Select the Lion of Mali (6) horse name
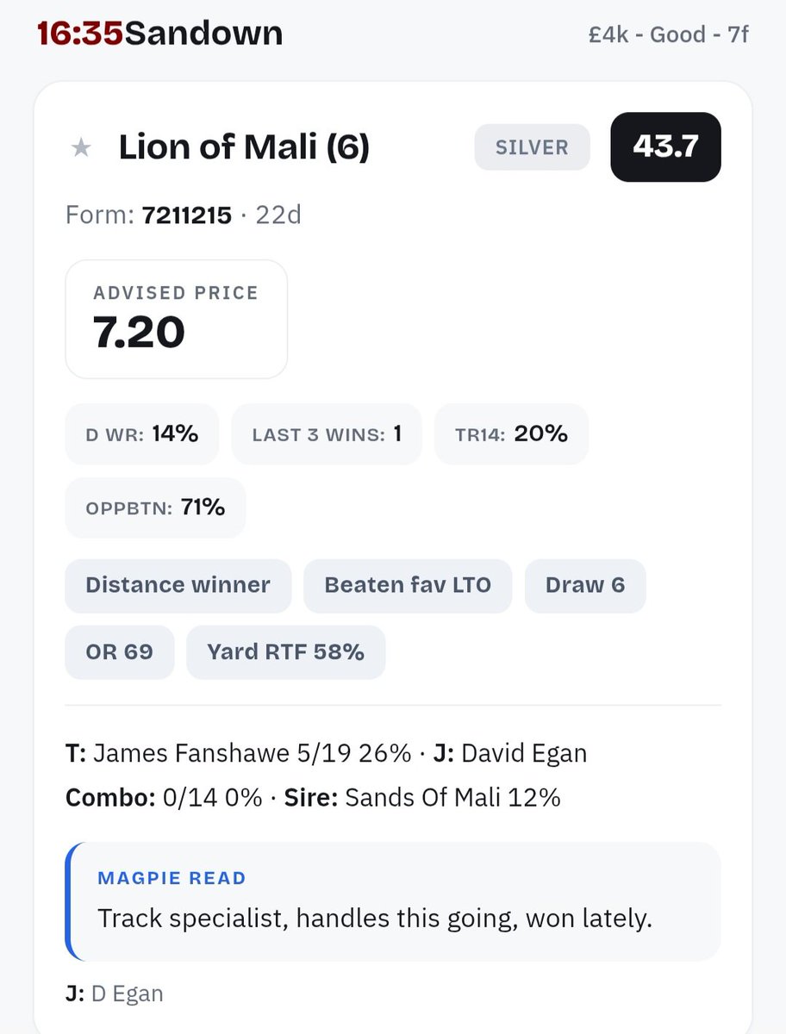The height and width of the screenshot is (1034, 786). click(244, 148)
